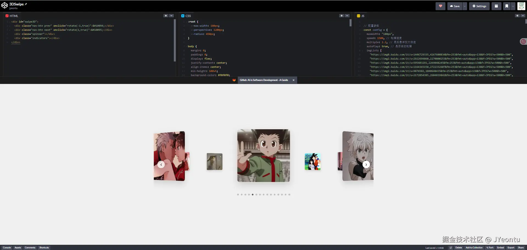This screenshot has width=527, height=250.
Task: Open pen in new window icon
Action: point(451,248)
